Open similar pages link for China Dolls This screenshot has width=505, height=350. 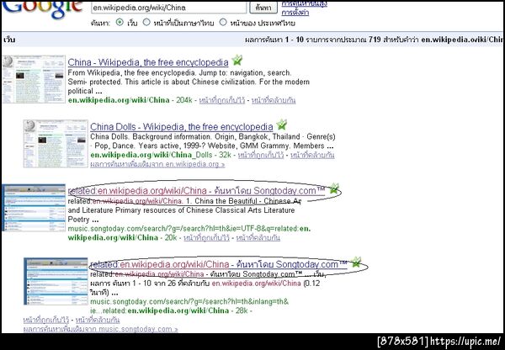pyautogui.click(x=312, y=155)
